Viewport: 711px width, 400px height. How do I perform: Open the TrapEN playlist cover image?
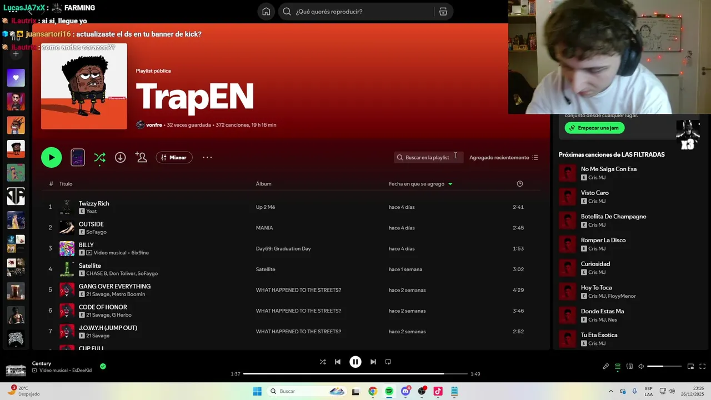(84, 86)
